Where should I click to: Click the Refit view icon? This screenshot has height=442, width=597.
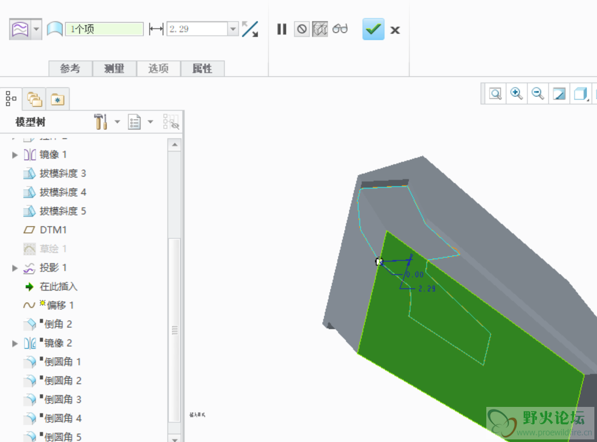pos(495,94)
